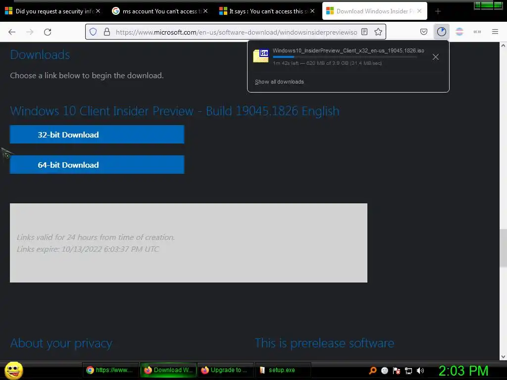Click the round grey tray icon beside the magnifier
The width and height of the screenshot is (507, 380).
384,370
